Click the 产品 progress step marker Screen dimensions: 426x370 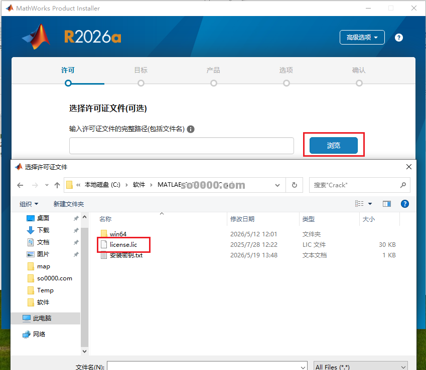pos(214,83)
